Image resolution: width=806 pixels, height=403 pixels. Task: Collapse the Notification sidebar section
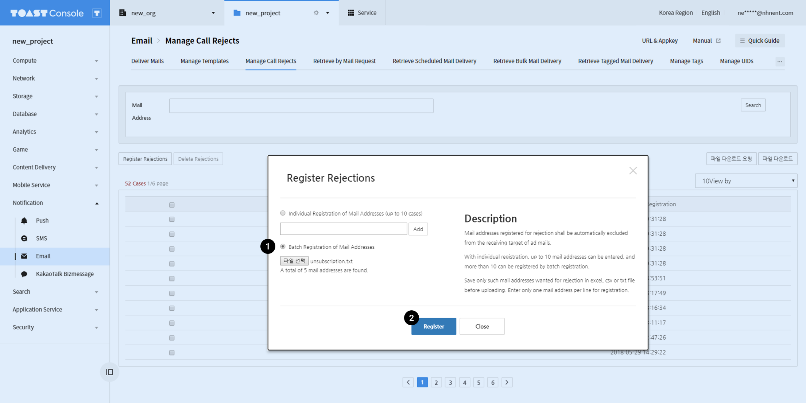[97, 203]
